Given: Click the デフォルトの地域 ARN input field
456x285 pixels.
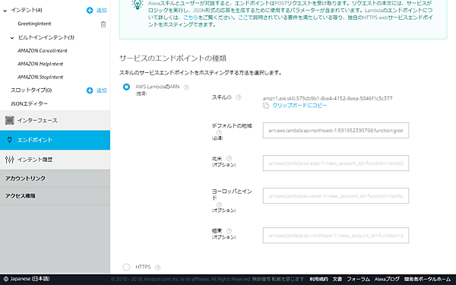Looking at the screenshot, I should coord(336,130).
